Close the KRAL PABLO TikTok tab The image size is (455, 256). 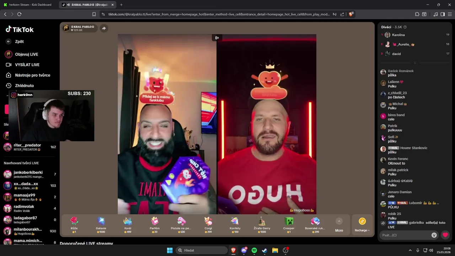point(112,5)
